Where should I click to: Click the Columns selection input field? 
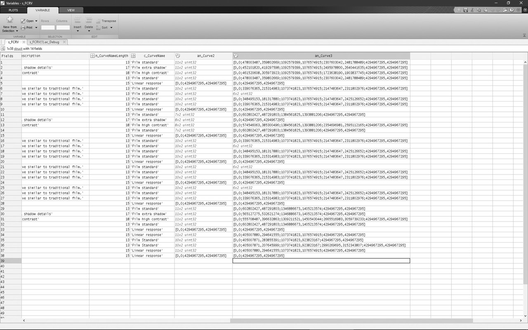click(63, 28)
